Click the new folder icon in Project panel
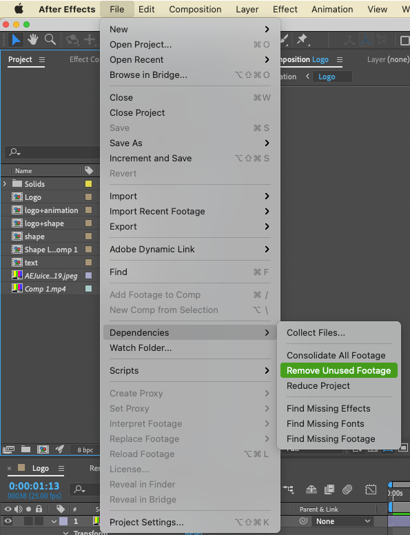The width and height of the screenshot is (410, 535). click(26, 449)
